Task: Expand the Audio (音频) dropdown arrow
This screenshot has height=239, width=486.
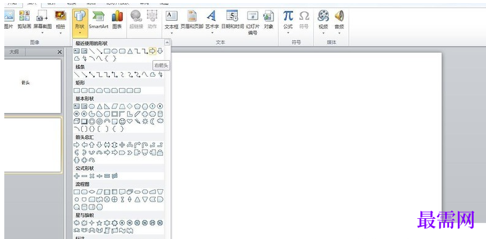Action: pos(339,32)
